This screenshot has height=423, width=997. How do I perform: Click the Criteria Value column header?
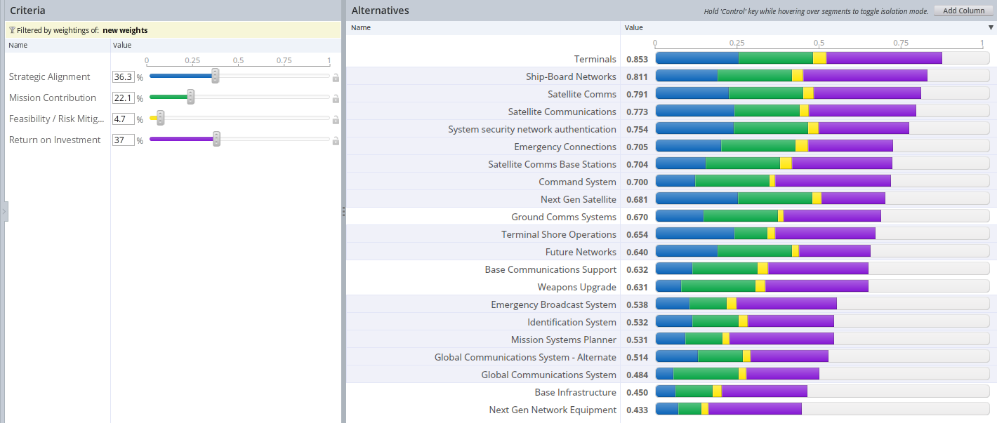(x=121, y=45)
